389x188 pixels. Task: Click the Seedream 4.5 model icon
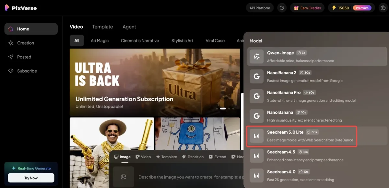point(256,156)
